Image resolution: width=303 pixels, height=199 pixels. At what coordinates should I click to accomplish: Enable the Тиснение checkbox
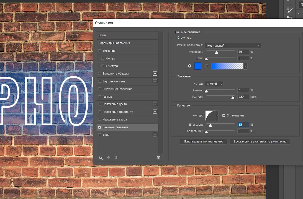pos(99,51)
